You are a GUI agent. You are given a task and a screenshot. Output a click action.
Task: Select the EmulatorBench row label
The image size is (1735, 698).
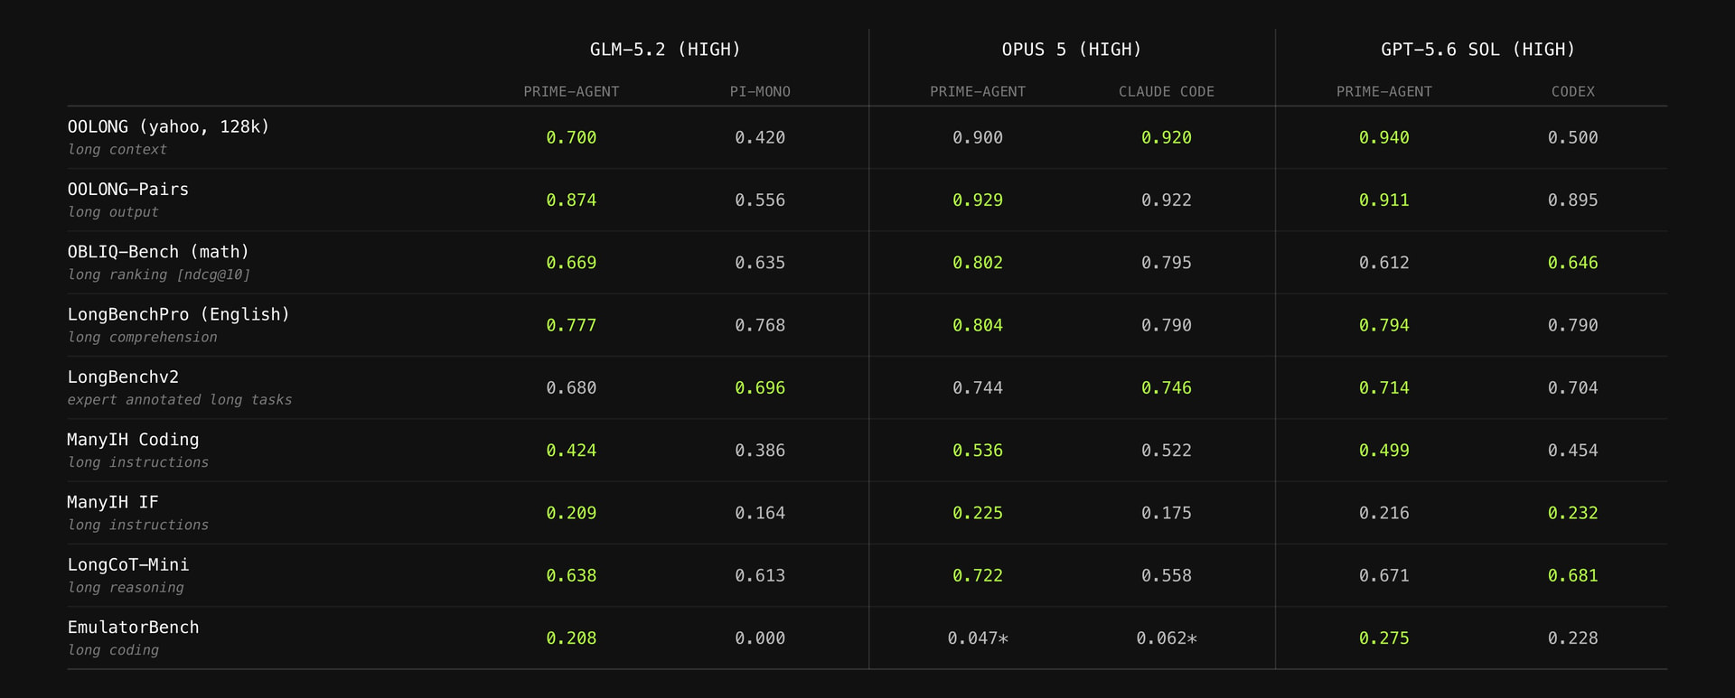tap(133, 627)
